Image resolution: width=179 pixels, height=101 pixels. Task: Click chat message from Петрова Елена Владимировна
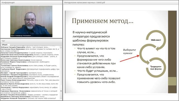pos(27,53)
